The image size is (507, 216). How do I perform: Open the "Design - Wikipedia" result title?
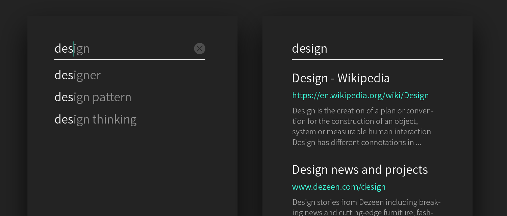[x=341, y=78]
